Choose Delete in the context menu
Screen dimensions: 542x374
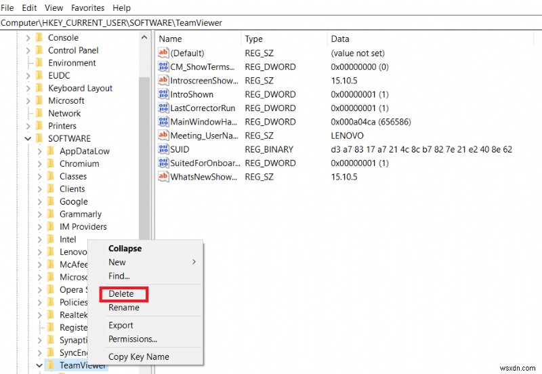pyautogui.click(x=121, y=294)
